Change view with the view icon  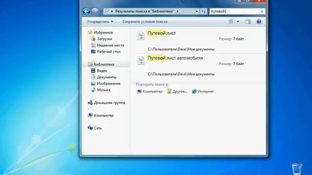231,21
